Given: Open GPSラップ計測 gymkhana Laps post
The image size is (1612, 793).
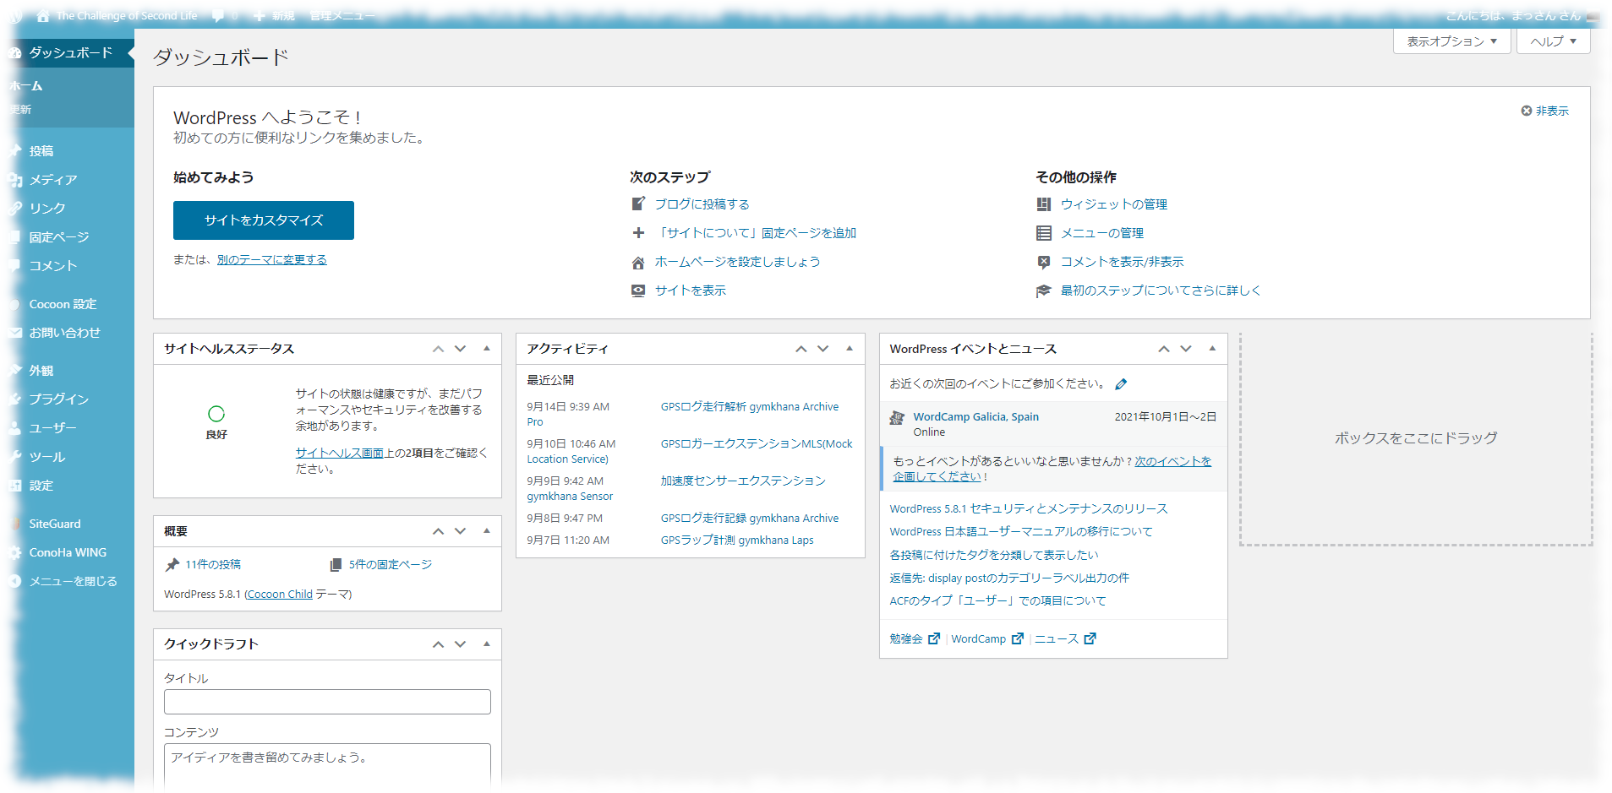Looking at the screenshot, I should [x=737, y=540].
